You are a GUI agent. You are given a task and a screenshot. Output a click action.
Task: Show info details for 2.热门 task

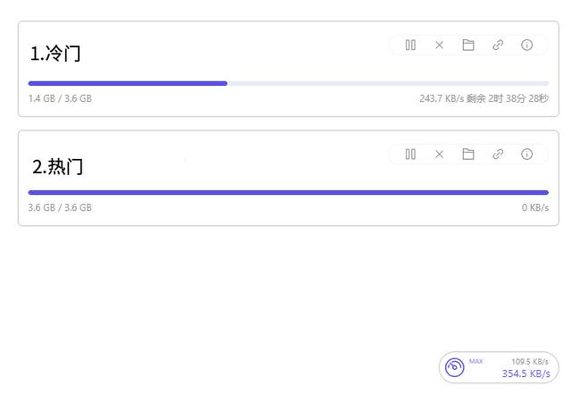(527, 154)
